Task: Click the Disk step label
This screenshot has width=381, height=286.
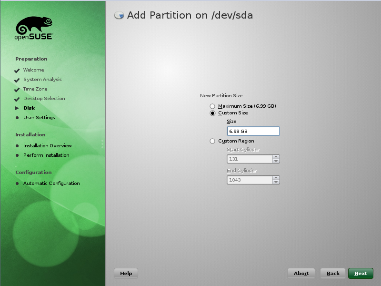Action: [x=29, y=108]
